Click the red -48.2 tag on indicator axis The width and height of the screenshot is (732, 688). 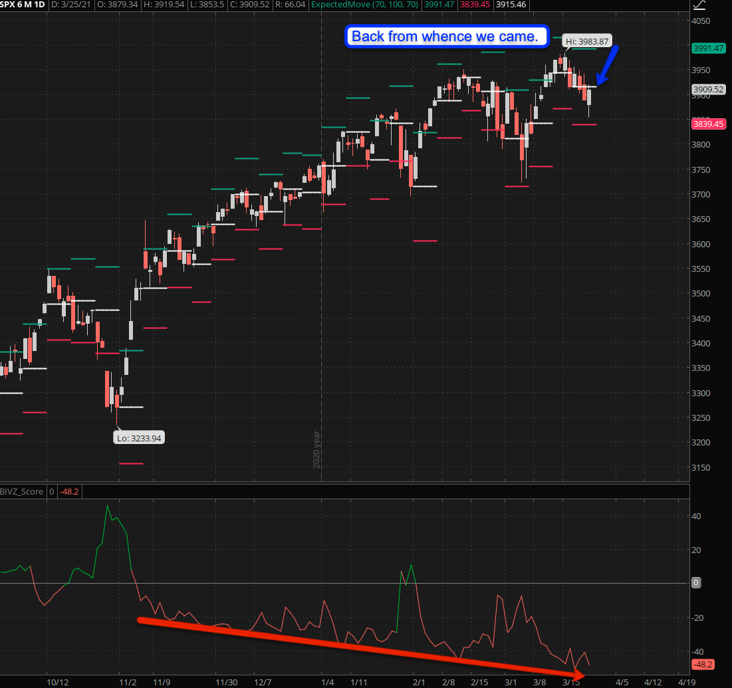[703, 665]
